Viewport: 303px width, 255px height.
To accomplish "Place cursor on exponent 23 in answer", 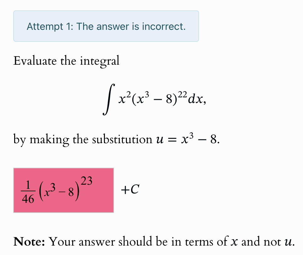I will tap(86, 181).
